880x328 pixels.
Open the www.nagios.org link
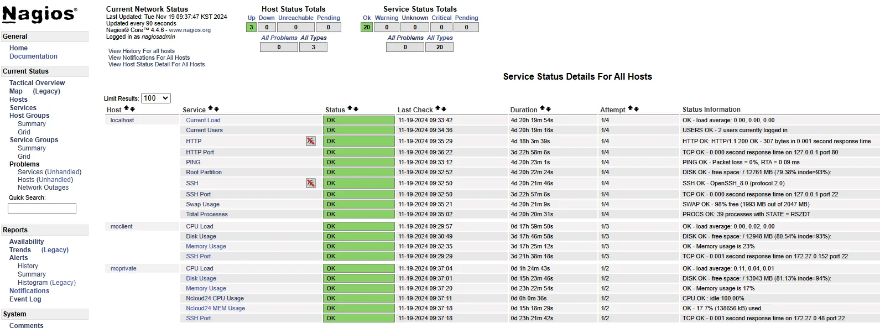tap(190, 30)
